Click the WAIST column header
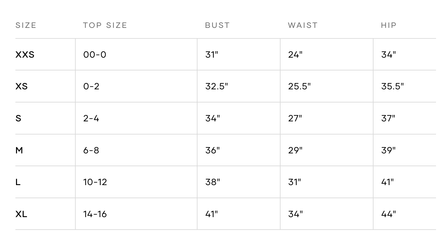This screenshot has width=445, height=244. (303, 25)
